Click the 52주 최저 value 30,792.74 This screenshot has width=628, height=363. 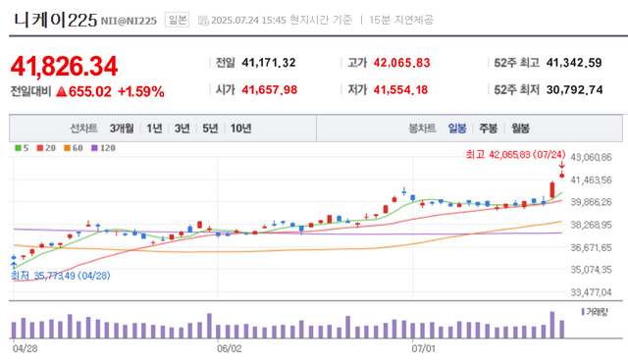[574, 90]
